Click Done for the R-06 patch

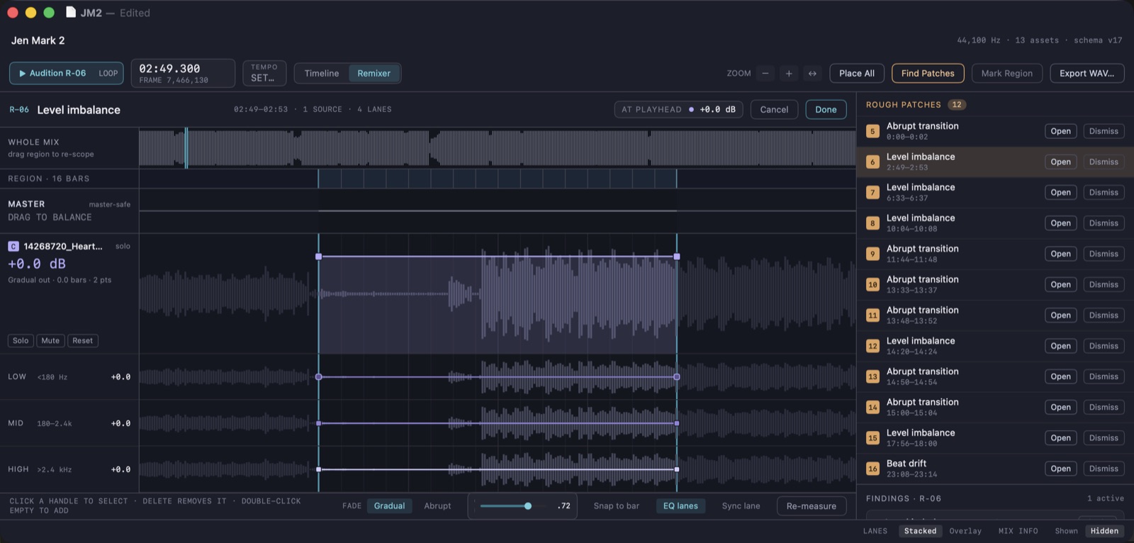tap(826, 109)
